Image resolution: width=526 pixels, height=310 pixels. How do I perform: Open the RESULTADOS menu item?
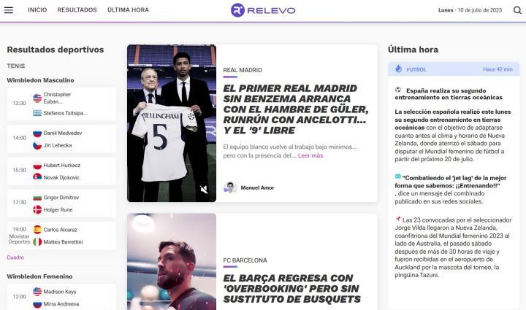tap(77, 10)
